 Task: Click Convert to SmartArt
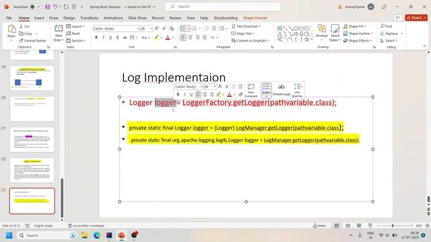pos(251,40)
